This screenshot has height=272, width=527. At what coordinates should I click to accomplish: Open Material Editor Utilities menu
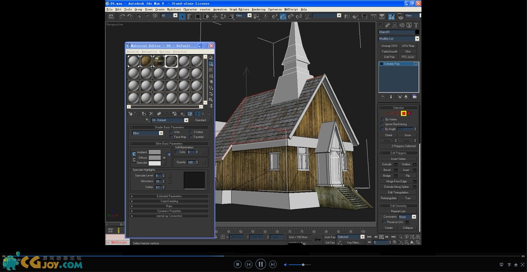pos(180,52)
